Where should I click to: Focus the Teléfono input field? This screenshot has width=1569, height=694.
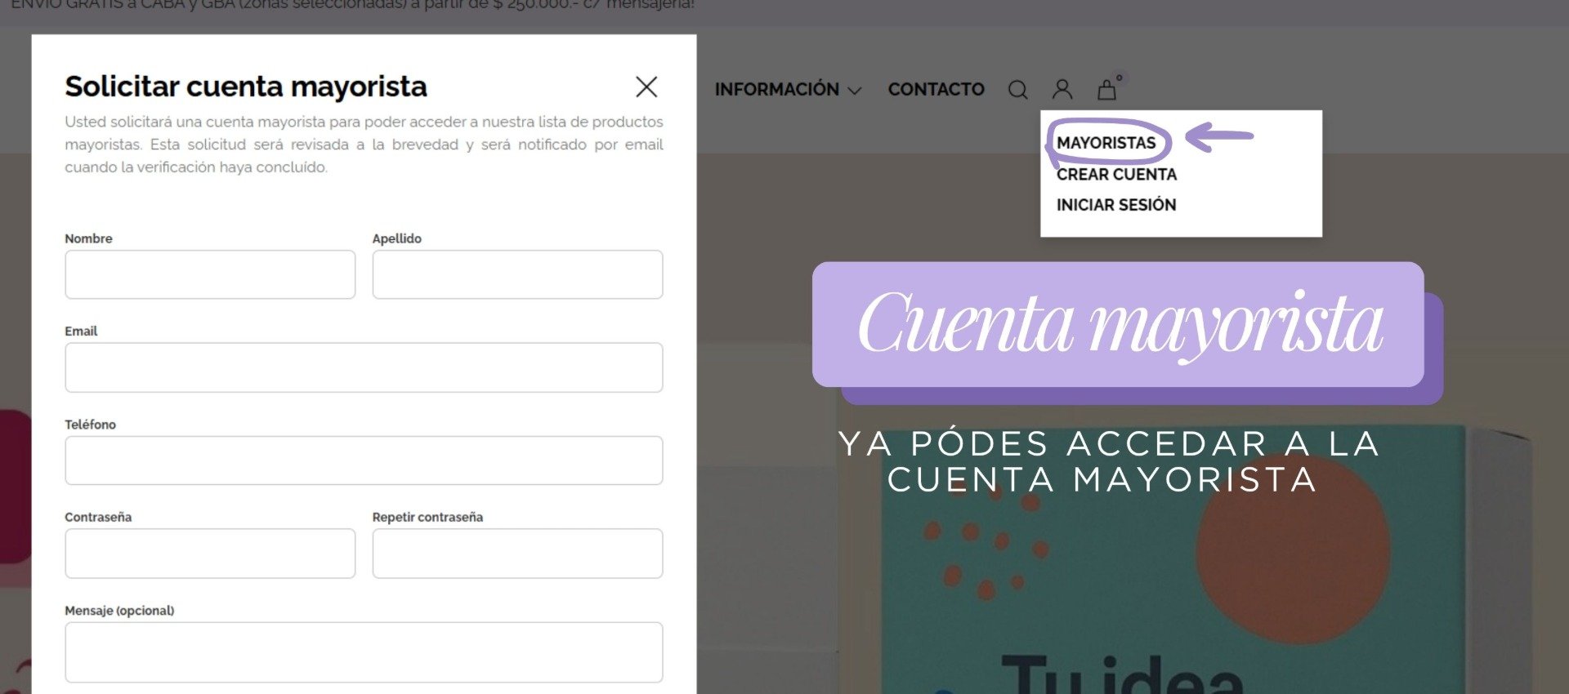[x=364, y=460]
